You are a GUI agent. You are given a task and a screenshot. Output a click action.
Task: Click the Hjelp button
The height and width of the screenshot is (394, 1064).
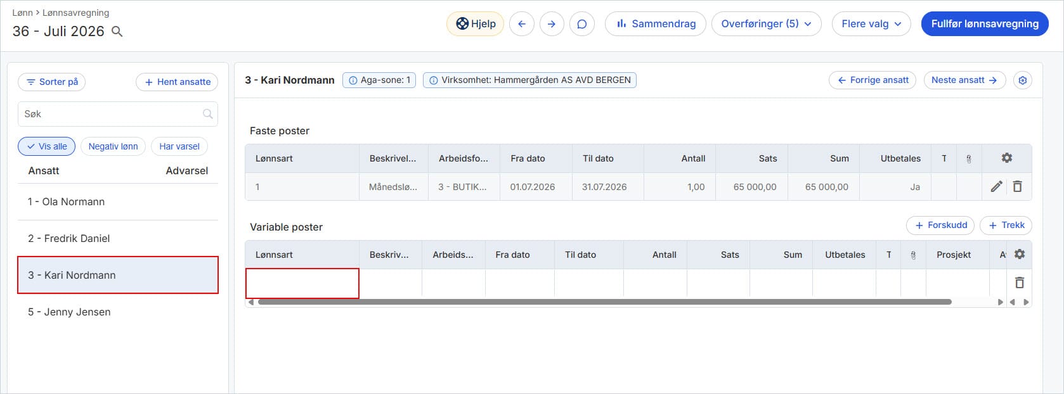tap(476, 24)
